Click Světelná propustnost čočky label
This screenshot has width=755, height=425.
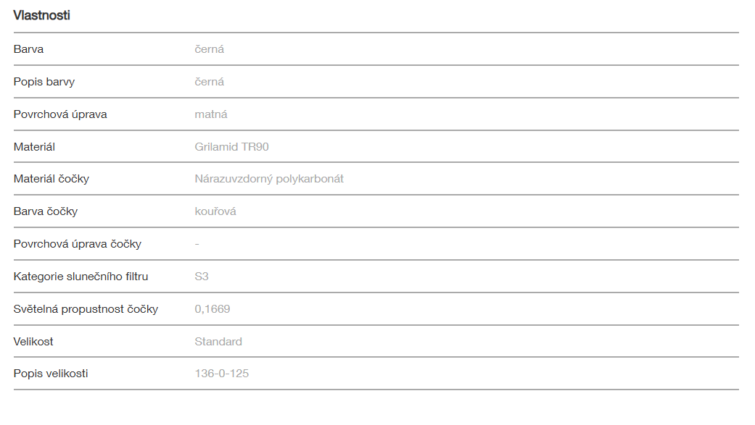[86, 309]
